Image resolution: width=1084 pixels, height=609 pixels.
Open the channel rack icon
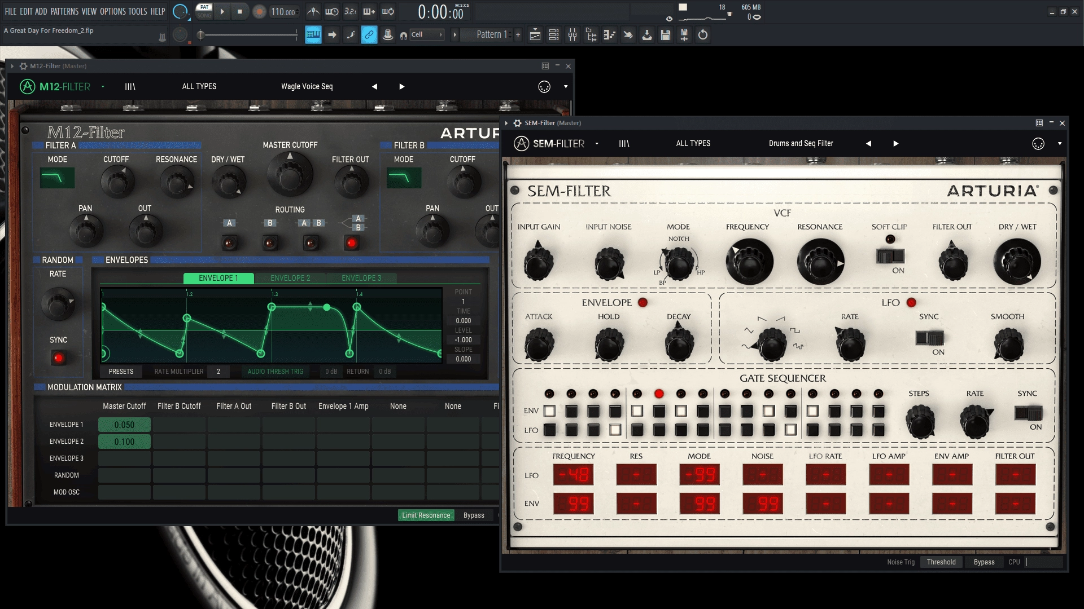pyautogui.click(x=553, y=35)
